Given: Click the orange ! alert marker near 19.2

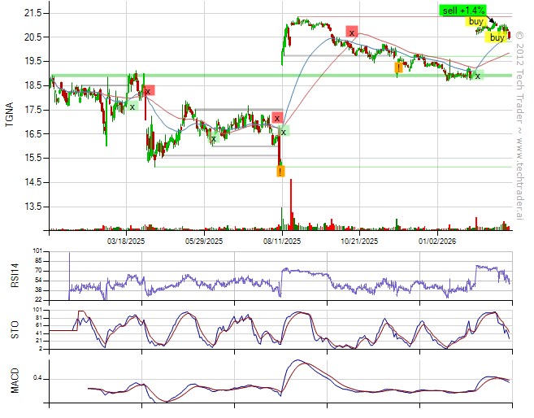Looking at the screenshot, I should click(398, 67).
